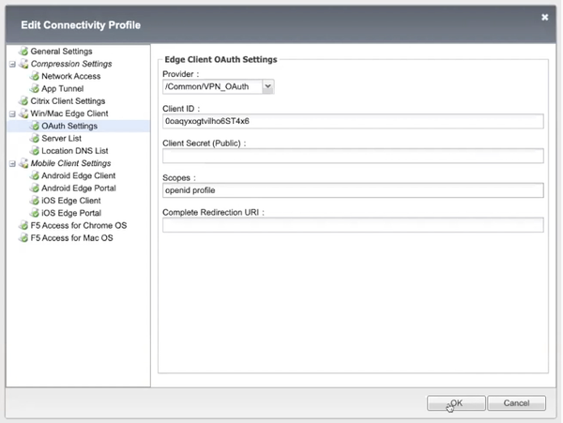Click the Client ID input field
This screenshot has height=423, width=563.
point(353,121)
